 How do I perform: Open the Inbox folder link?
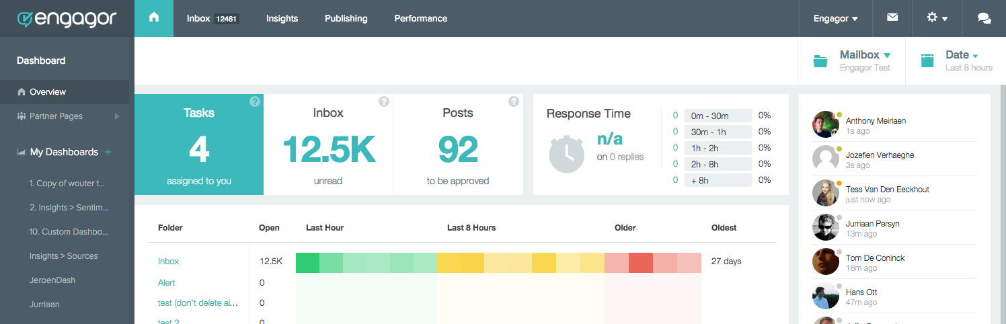coord(169,261)
